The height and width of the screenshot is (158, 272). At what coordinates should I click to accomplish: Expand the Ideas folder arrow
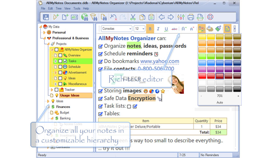pyautogui.click(x=48, y=101)
